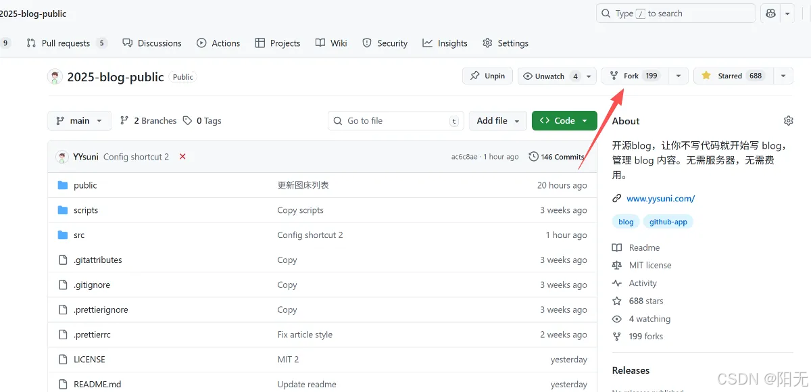Open the 'Update readme' commit message
The height and width of the screenshot is (392, 811).
[x=307, y=385]
